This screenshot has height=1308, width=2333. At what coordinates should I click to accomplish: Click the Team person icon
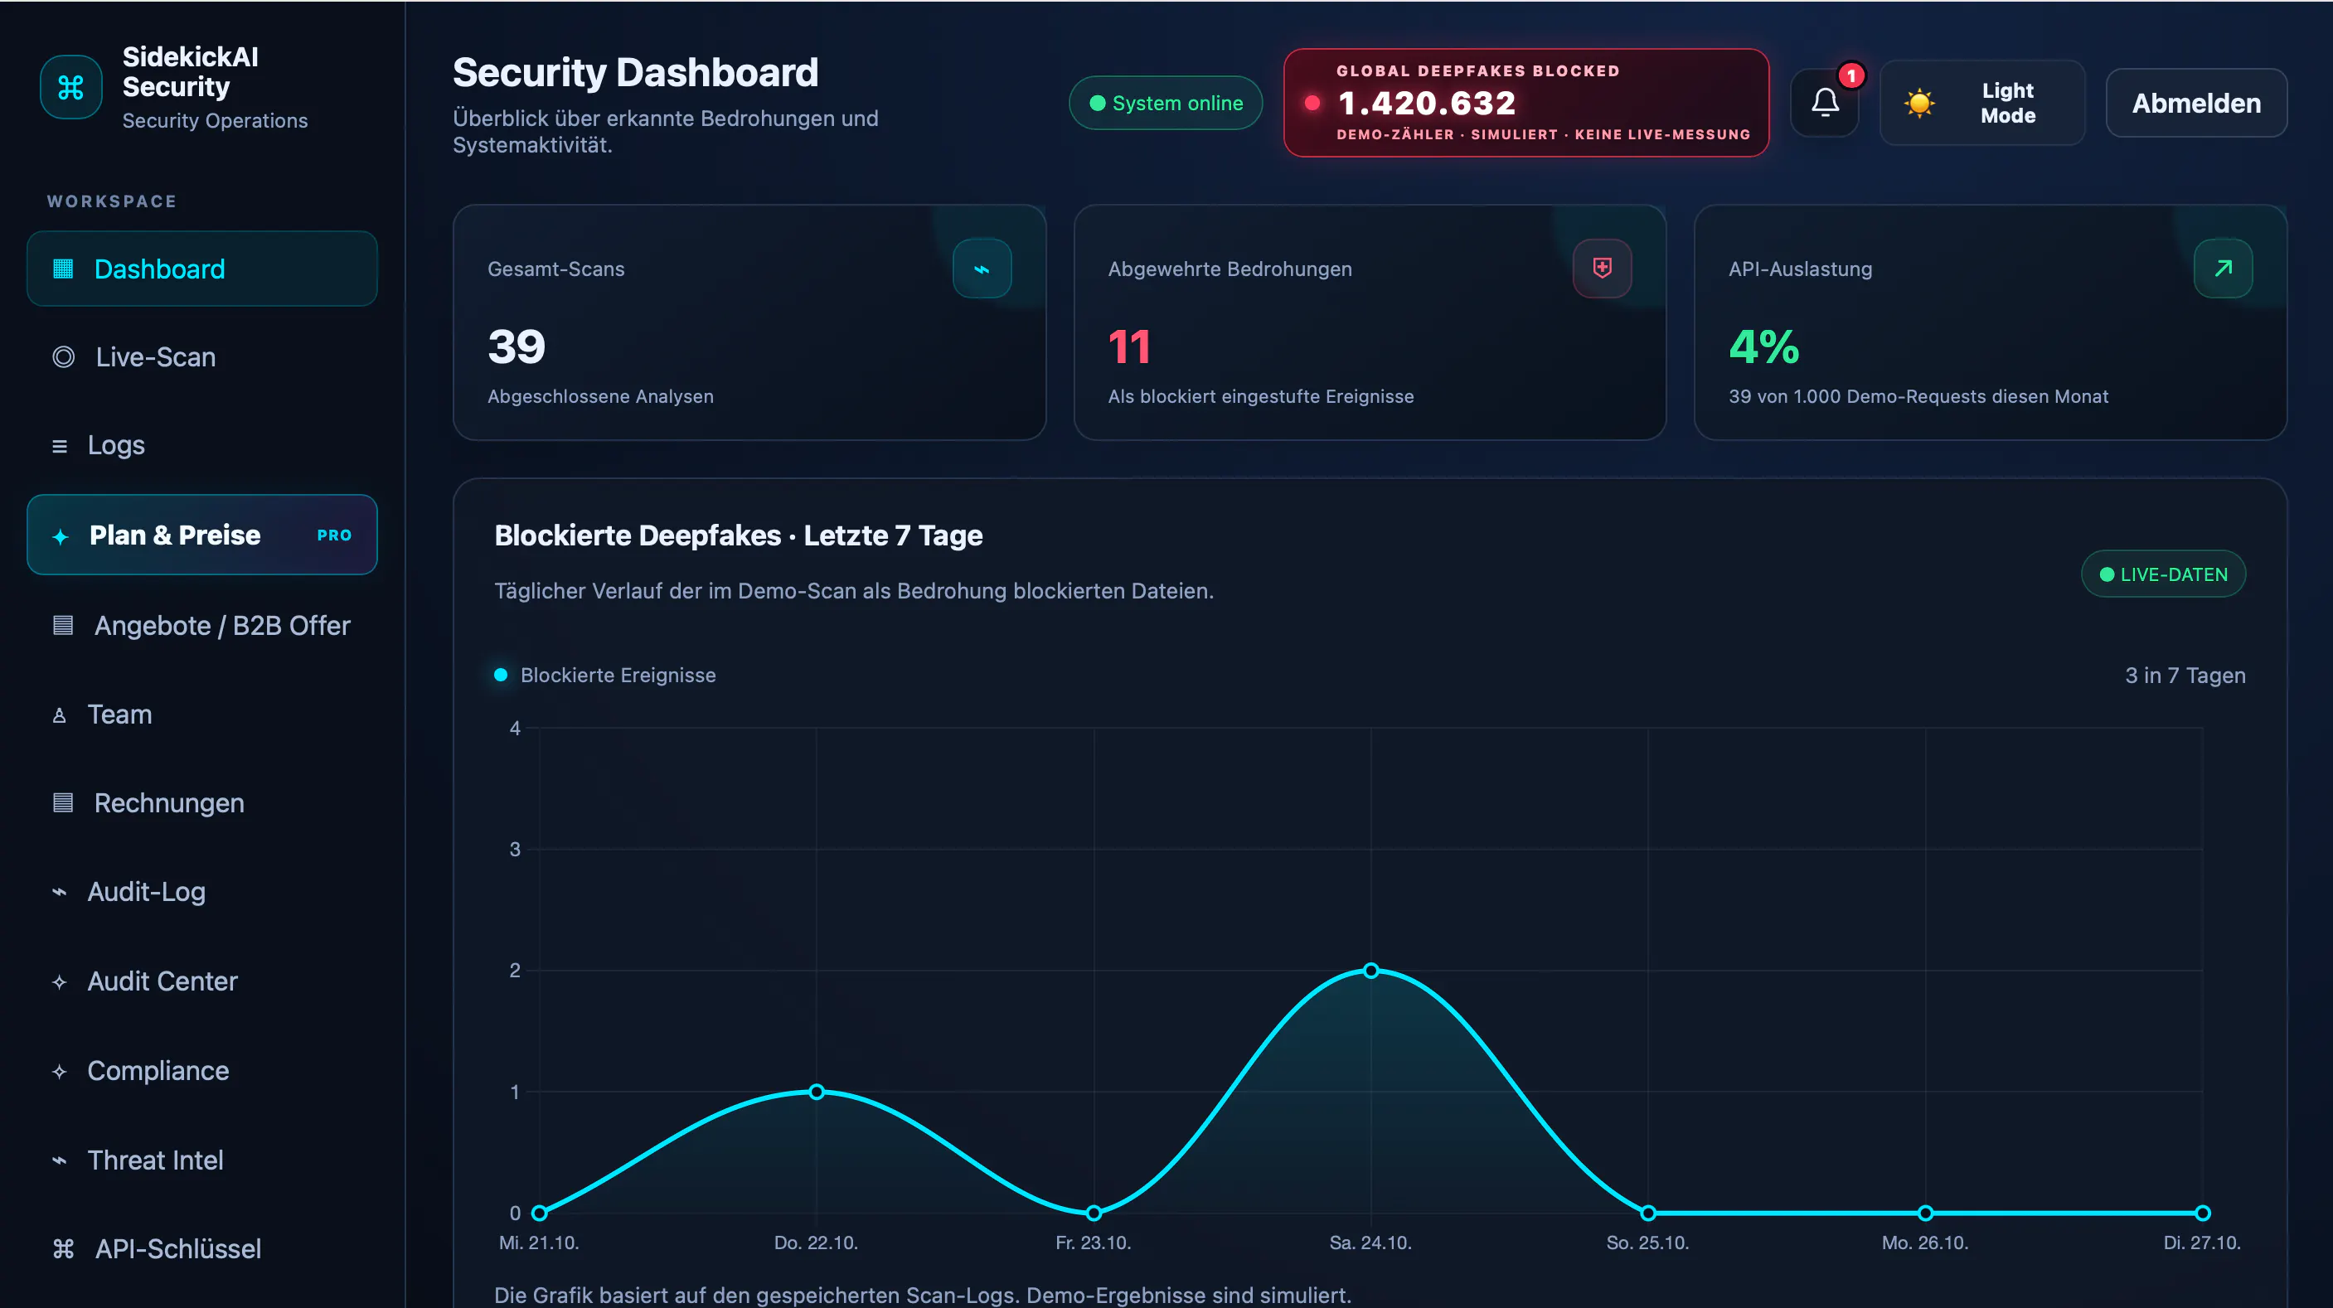[x=60, y=715]
